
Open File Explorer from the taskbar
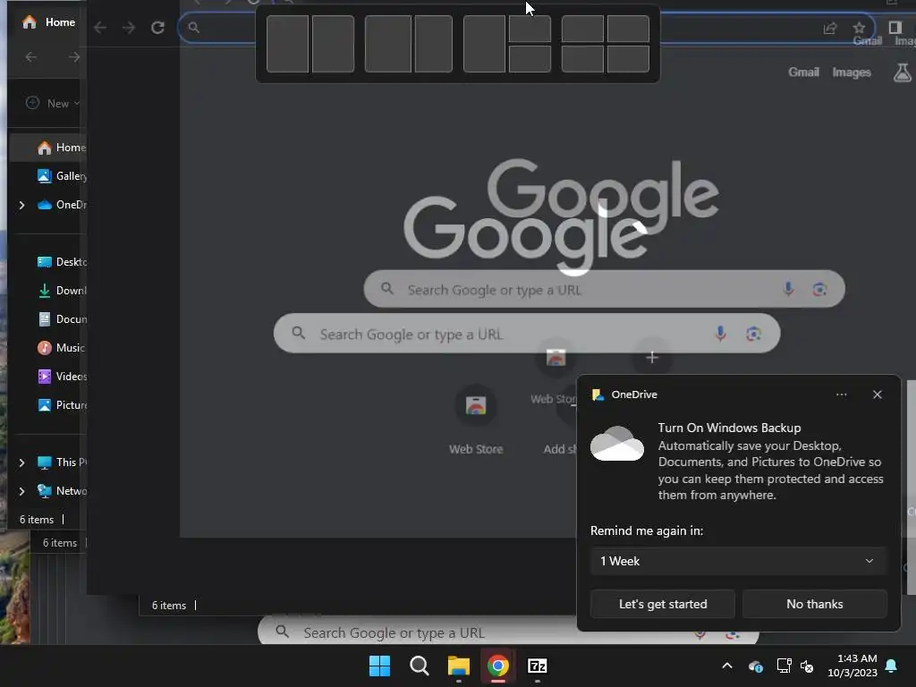coord(459,666)
